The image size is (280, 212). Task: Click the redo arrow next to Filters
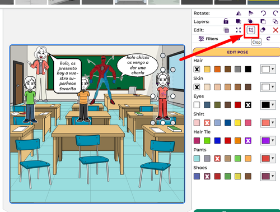[268, 39]
